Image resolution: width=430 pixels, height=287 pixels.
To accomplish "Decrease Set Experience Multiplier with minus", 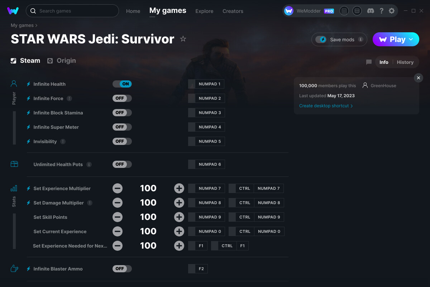I will (118, 188).
